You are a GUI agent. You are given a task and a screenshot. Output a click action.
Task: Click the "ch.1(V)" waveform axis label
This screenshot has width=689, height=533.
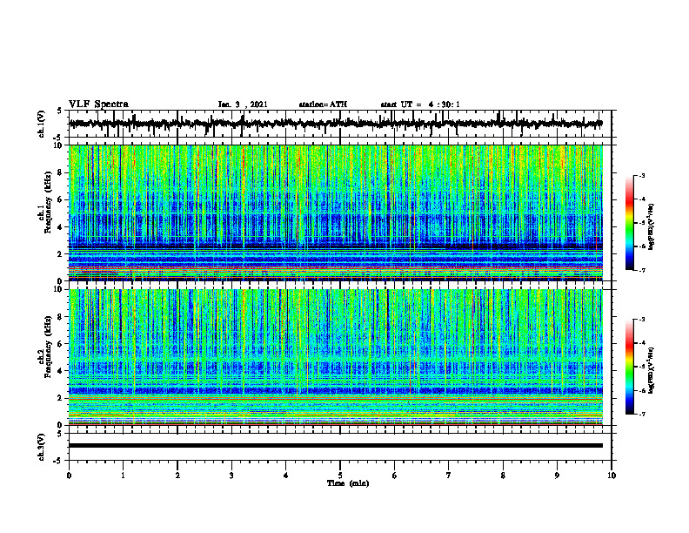pyautogui.click(x=42, y=124)
